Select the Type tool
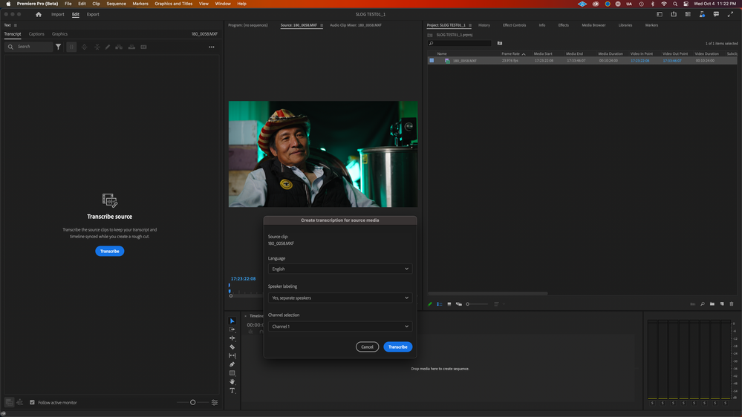Screen dimensions: 742x417 pyautogui.click(x=232, y=390)
